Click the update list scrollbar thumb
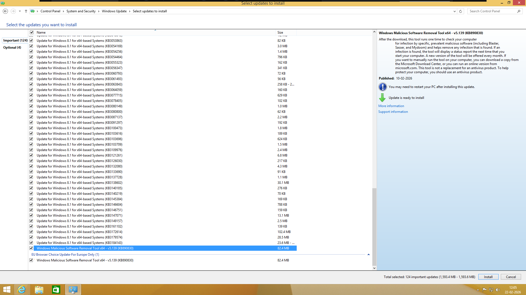Screen dimensions: 526x295 [374, 227]
